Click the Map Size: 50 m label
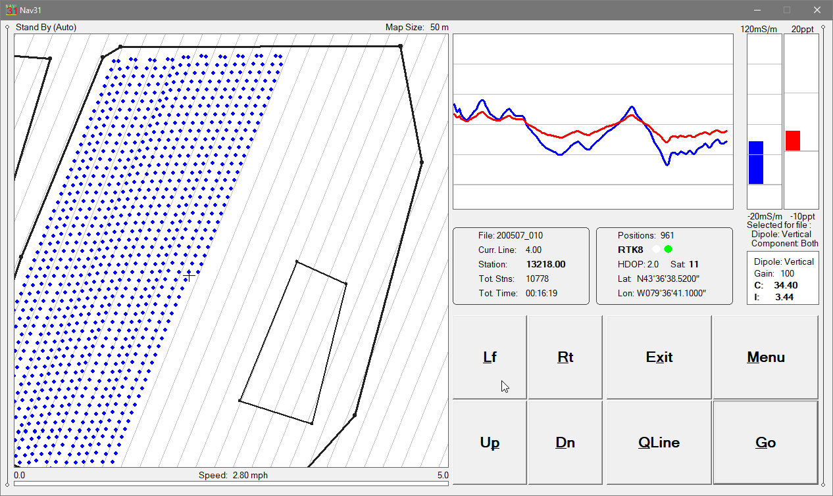833x496 pixels. 417,27
